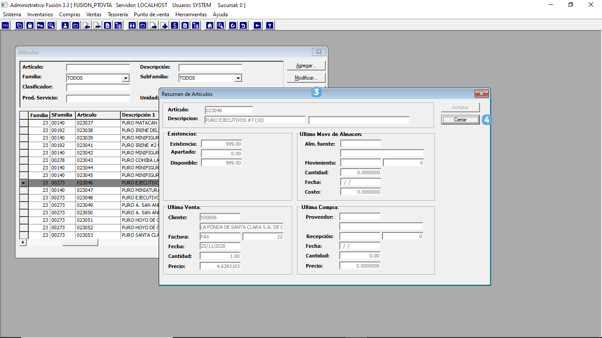Screen dimensions: 602x338
Task: Close the Resumen de Artículos dialog
Action: 481,94
